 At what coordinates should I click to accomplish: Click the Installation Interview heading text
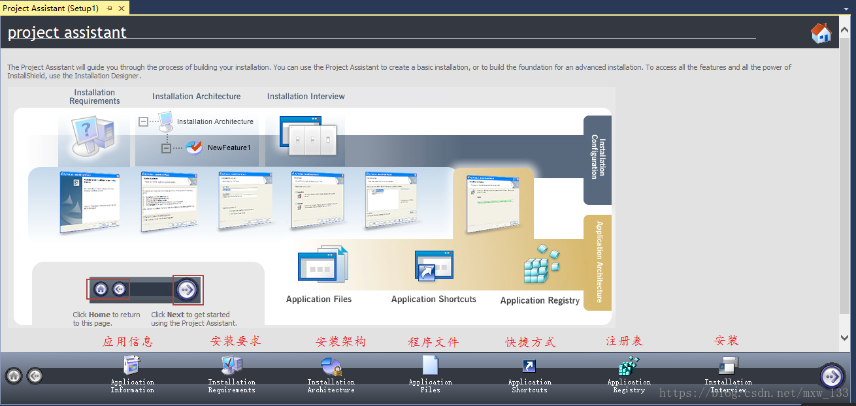(306, 96)
